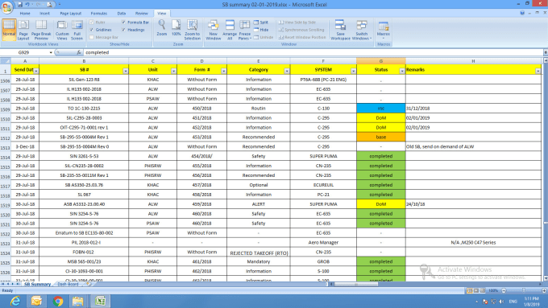Image resolution: width=548 pixels, height=308 pixels.
Task: Toggle the Message Bar checkbox
Action: click(x=92, y=37)
